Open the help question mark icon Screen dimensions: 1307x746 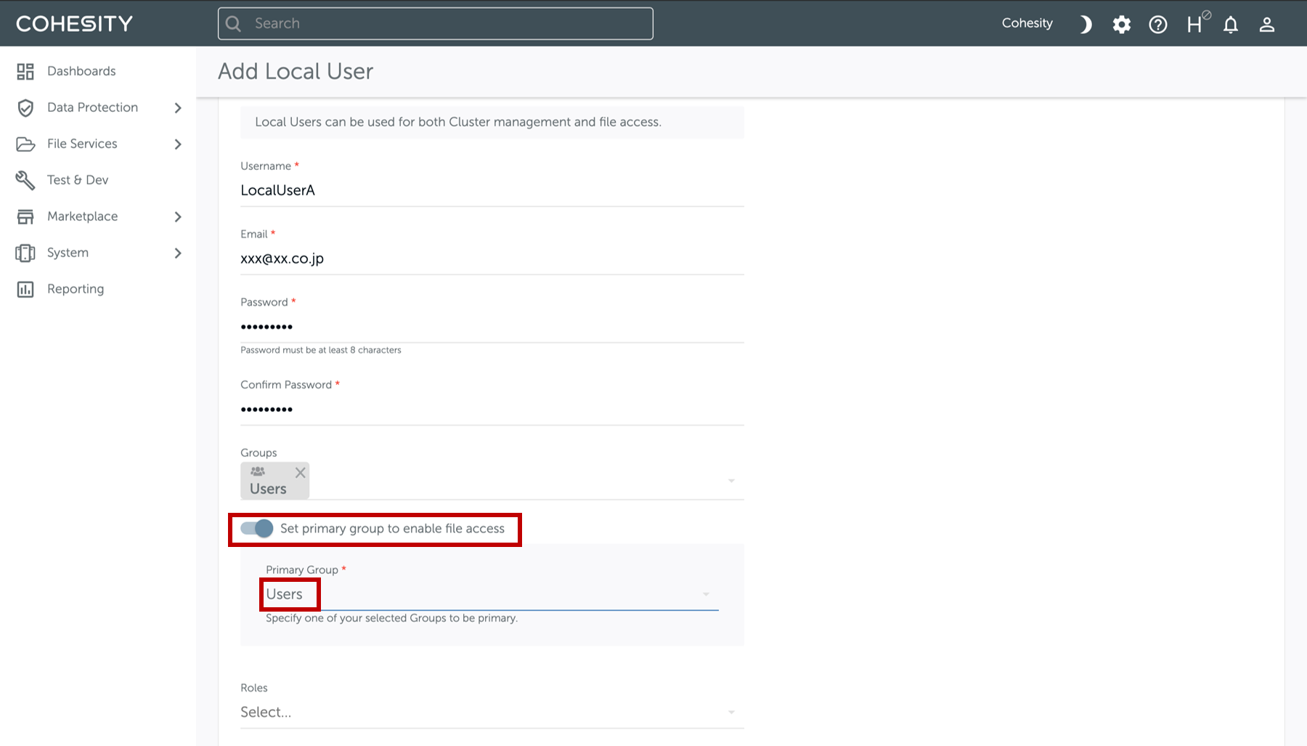pos(1158,25)
